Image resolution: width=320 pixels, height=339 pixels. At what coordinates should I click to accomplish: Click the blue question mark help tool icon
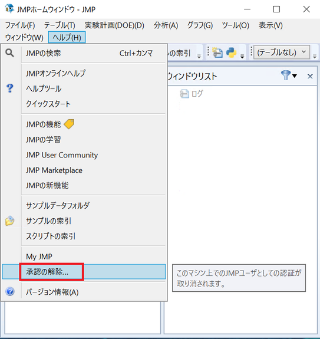(x=9, y=88)
